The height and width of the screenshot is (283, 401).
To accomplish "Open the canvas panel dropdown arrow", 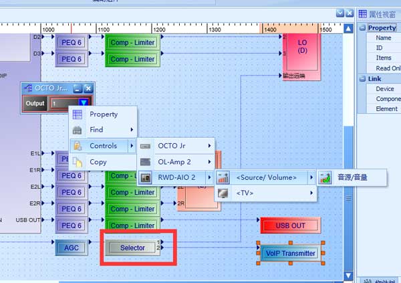I will pyautogui.click(x=340, y=13).
